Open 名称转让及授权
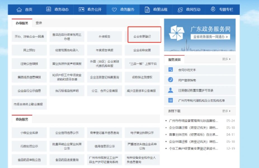 (x=142, y=77)
